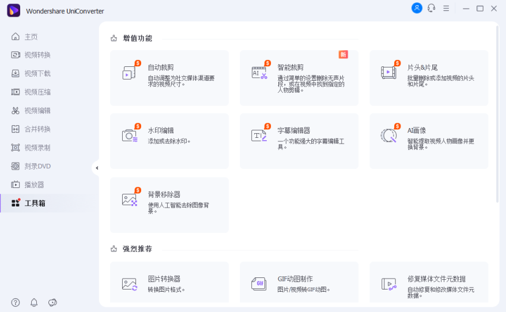The image size is (506, 312).
Task: Click the 播放器 player icon
Action: (x=15, y=185)
